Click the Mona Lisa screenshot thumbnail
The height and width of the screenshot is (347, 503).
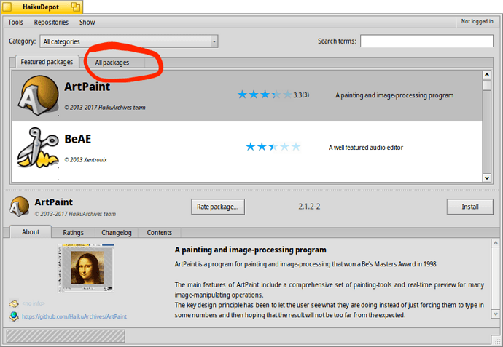tap(86, 268)
